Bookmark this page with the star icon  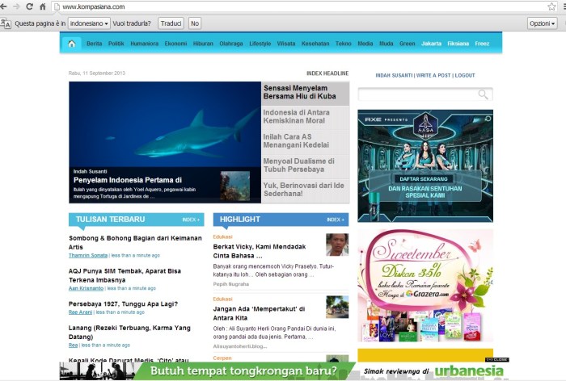click(x=551, y=6)
